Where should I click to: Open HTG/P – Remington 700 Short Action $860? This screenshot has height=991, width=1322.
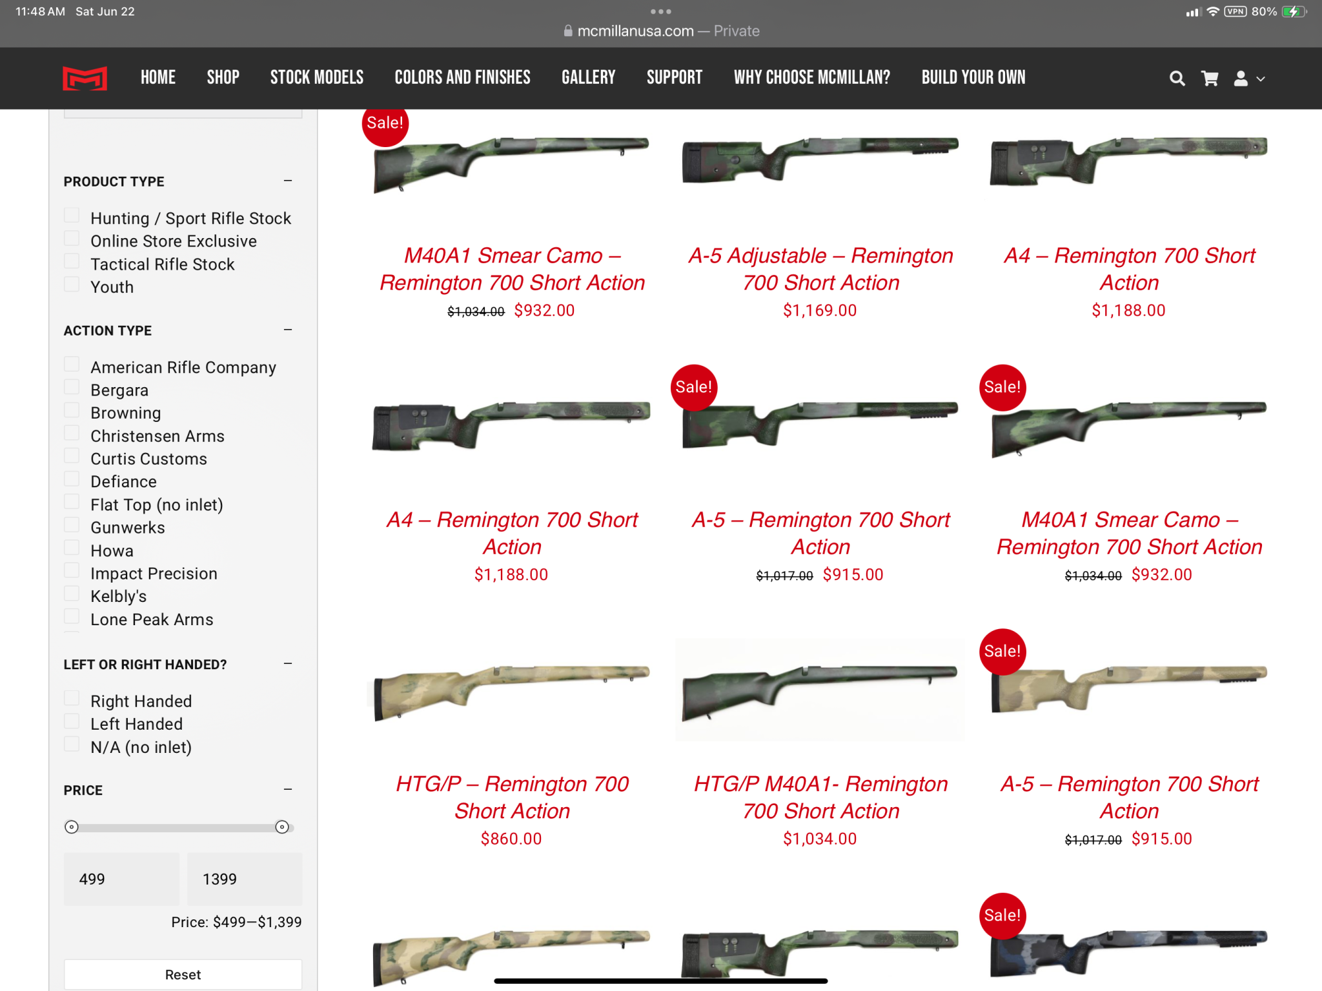pyautogui.click(x=512, y=797)
